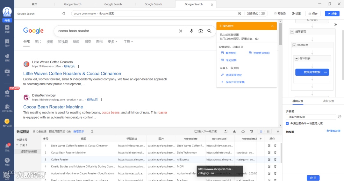Screen dimensions: 344x181
Task: Click the user avatar in the sidebar
Action: [7, 12]
